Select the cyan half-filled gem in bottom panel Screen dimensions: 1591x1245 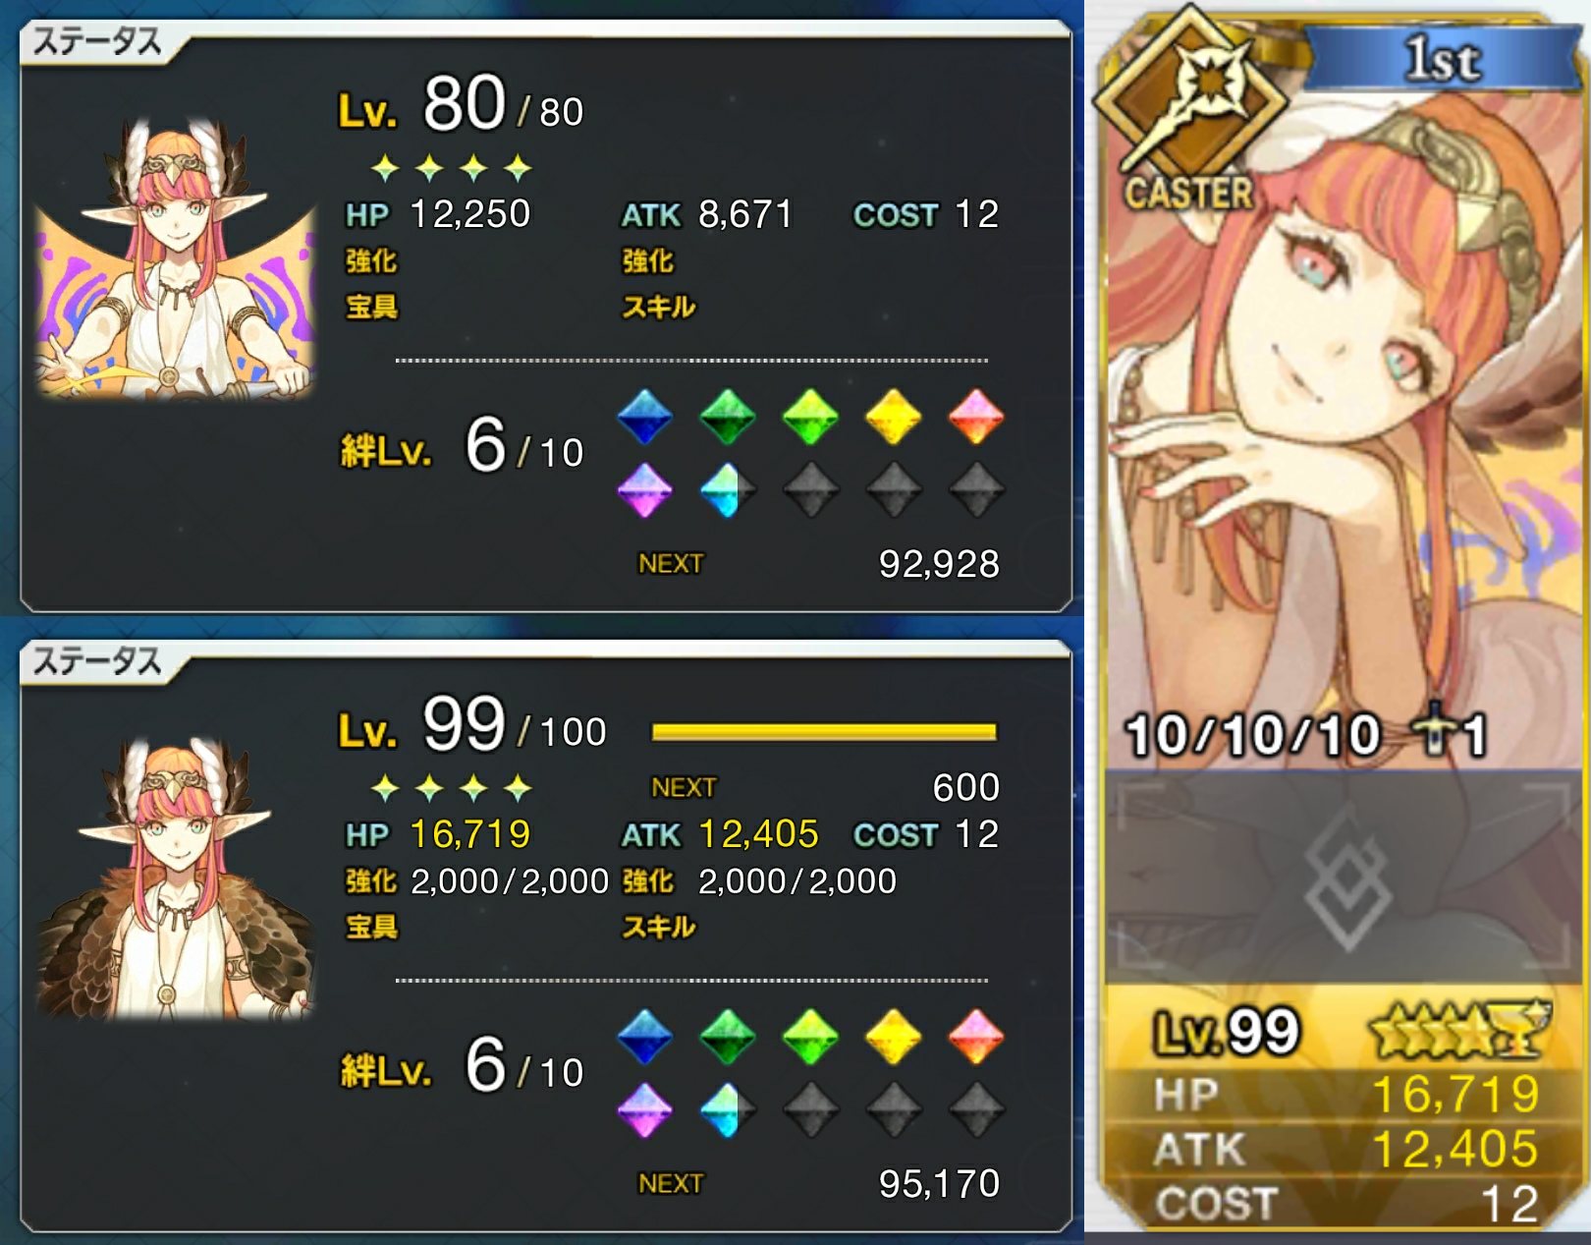pos(728,1110)
